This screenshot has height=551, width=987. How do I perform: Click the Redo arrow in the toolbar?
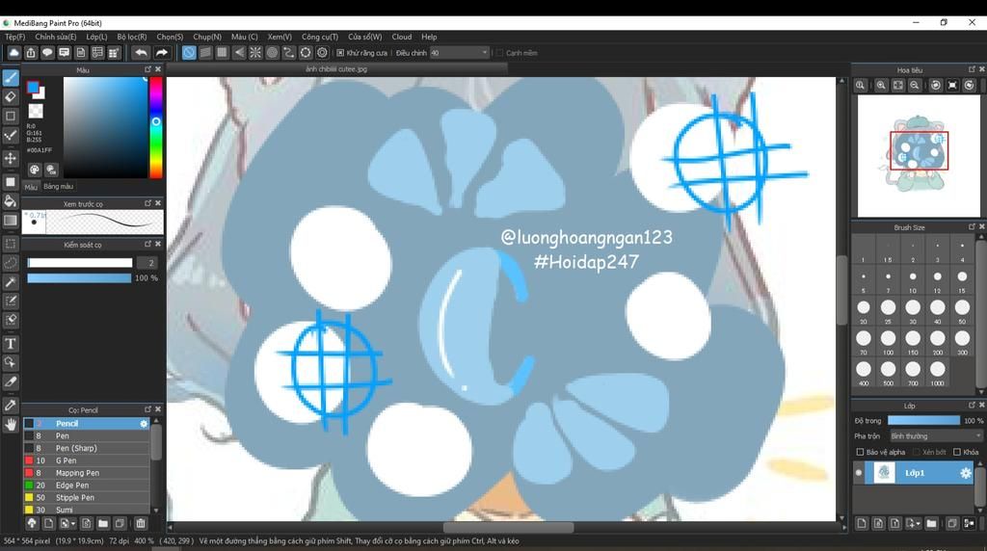click(162, 53)
